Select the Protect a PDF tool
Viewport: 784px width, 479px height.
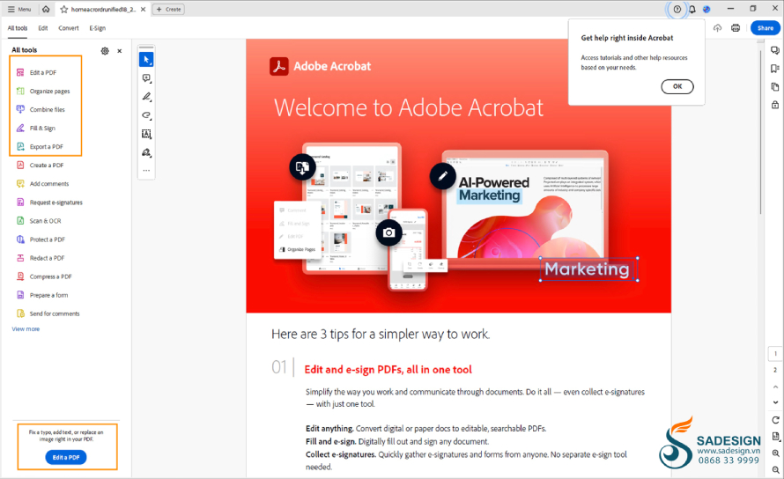click(41, 239)
